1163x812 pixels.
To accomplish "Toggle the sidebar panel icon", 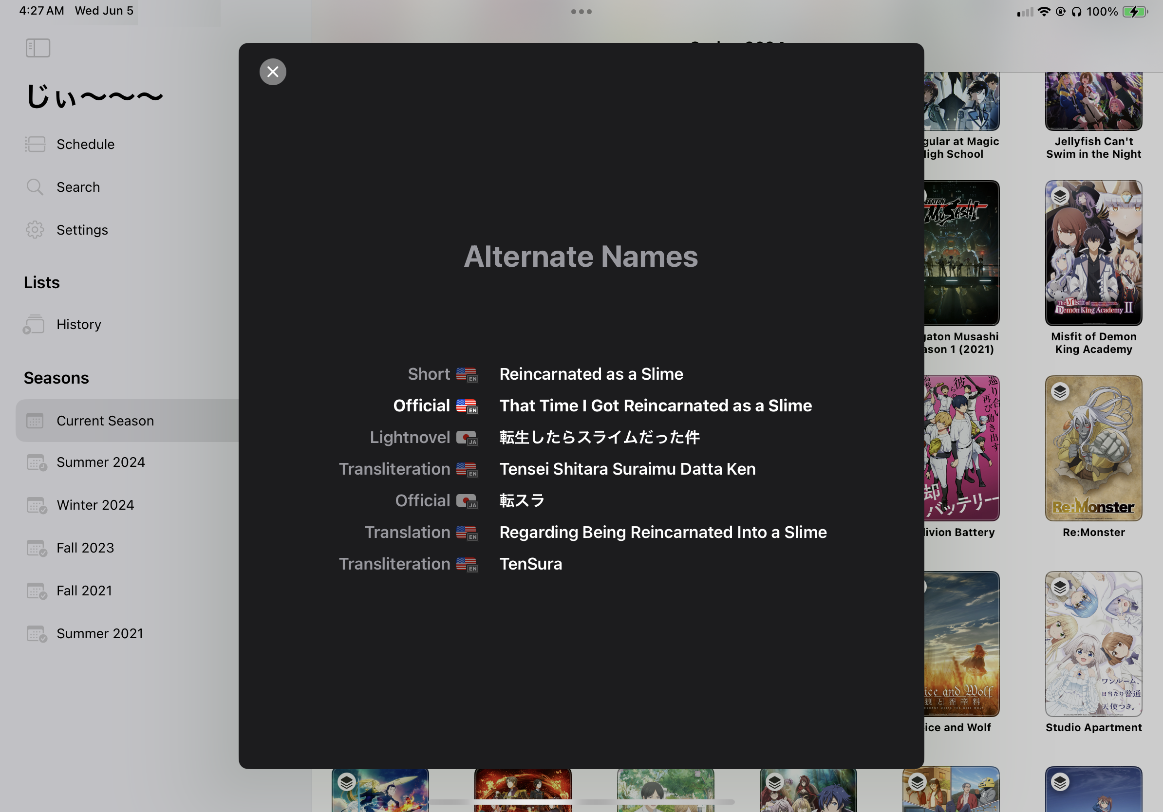I will [x=38, y=48].
